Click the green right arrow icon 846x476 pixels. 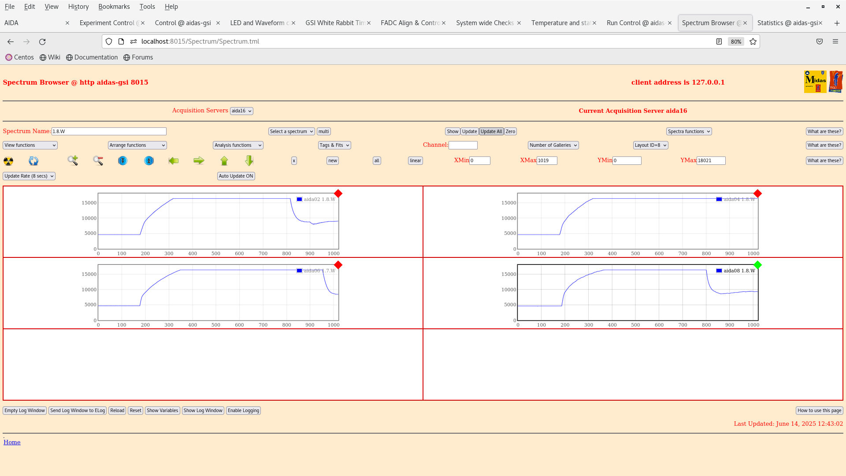tap(199, 161)
